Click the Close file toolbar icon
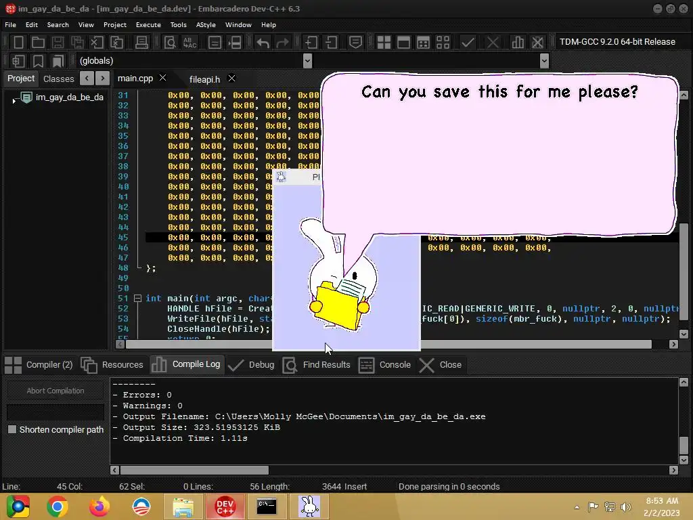Screen dimensions: 693x520 97,43
